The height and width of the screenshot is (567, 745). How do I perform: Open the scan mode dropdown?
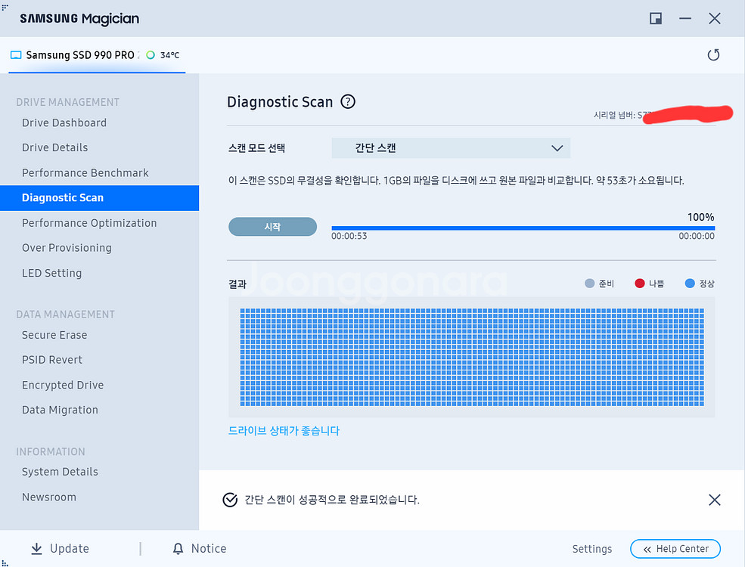[451, 148]
